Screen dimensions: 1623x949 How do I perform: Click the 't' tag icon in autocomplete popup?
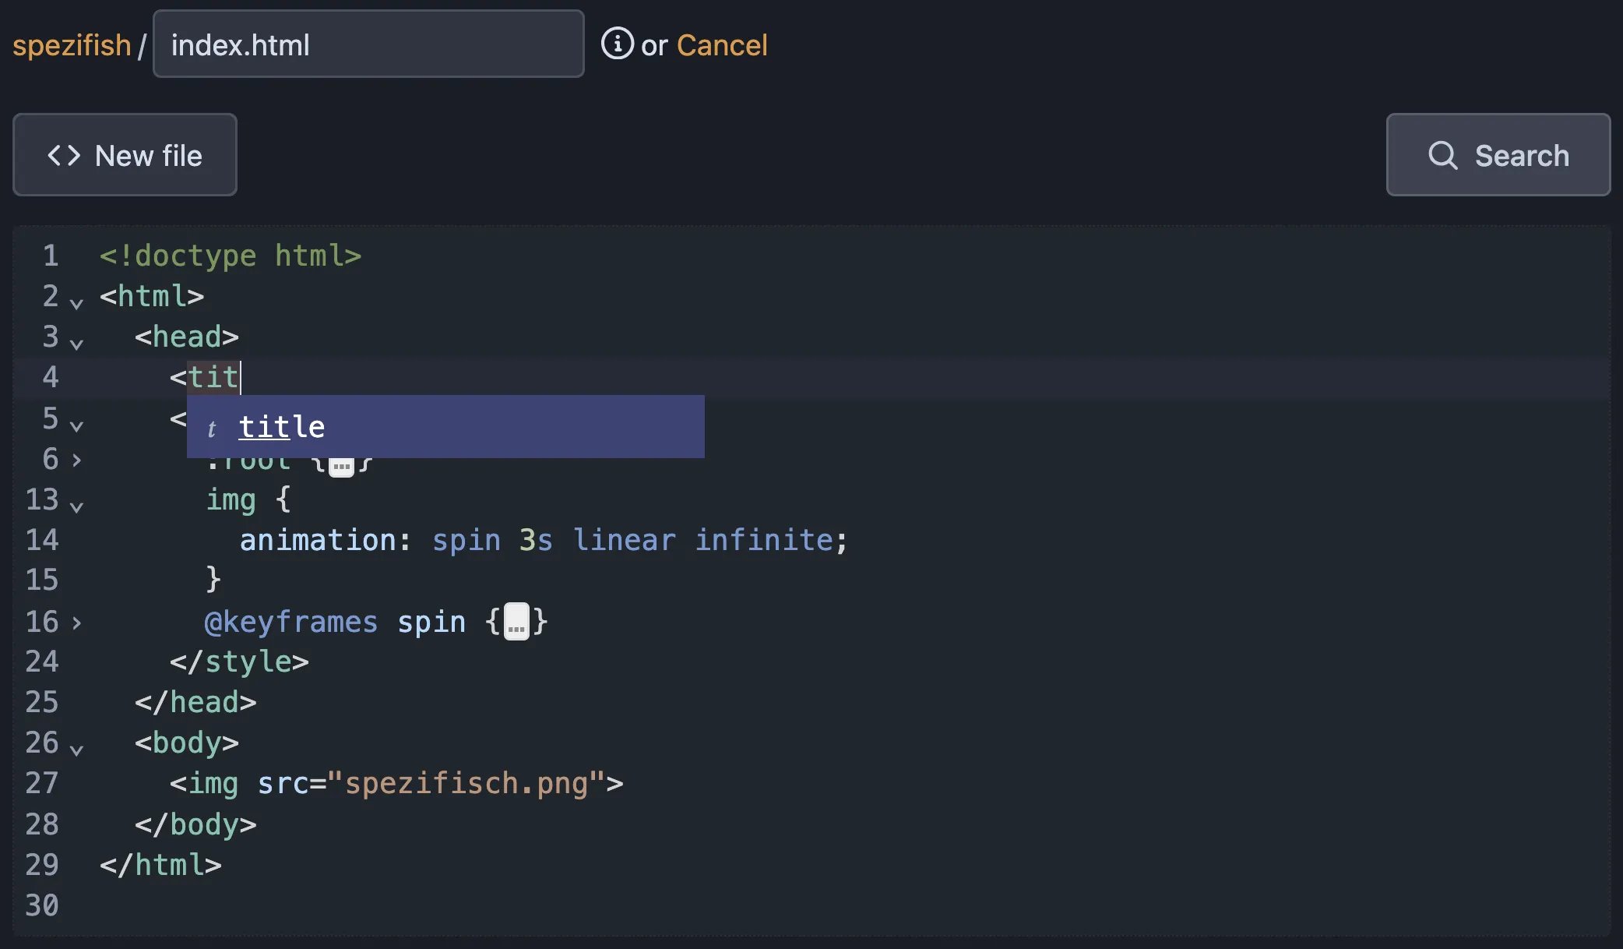[211, 428]
